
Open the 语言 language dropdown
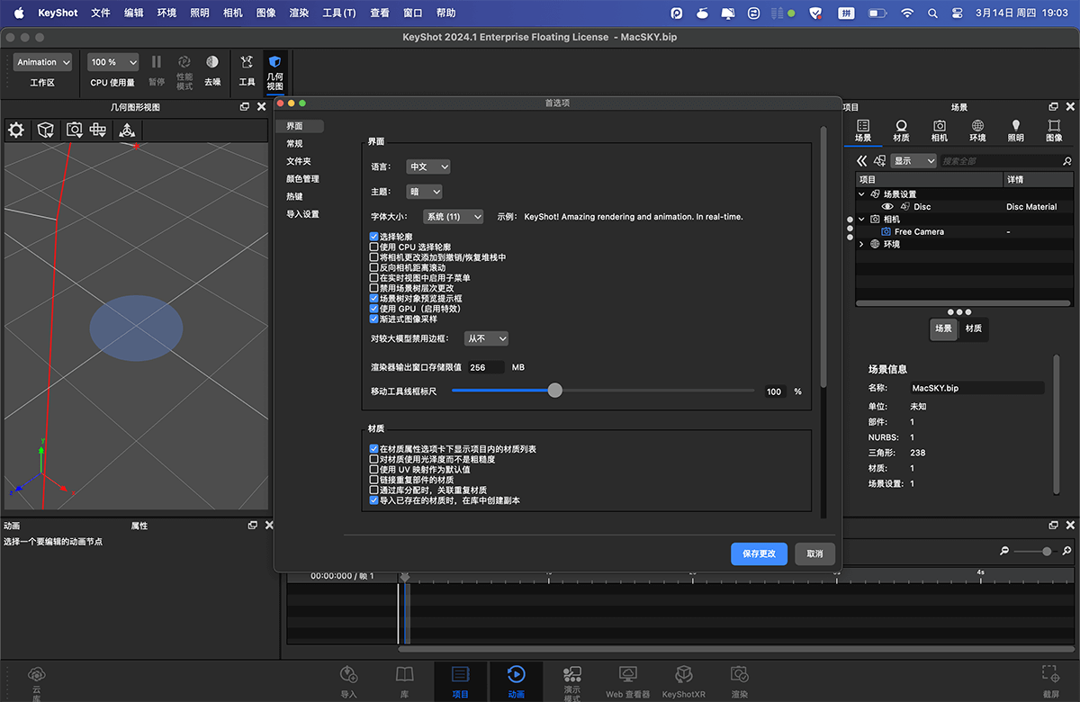pyautogui.click(x=427, y=166)
